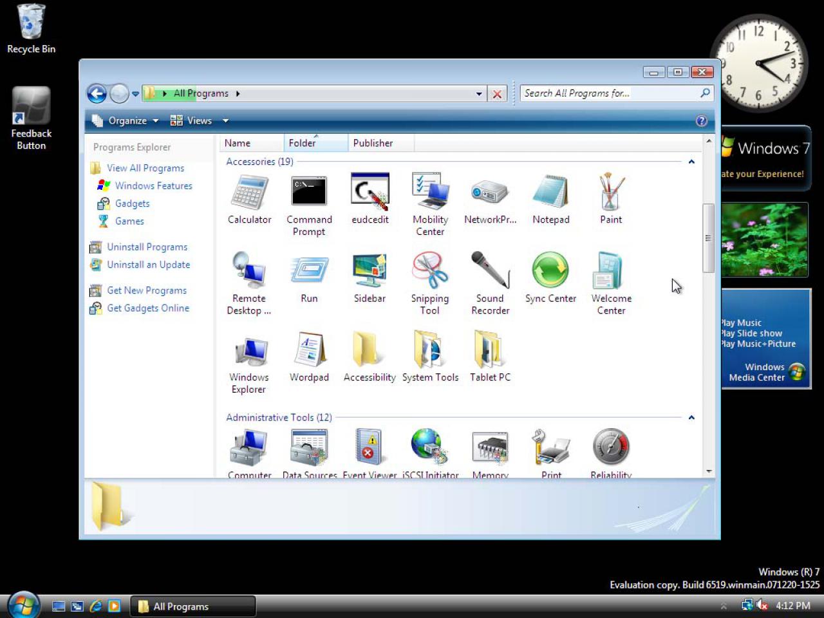Open Mobility Center icon
Viewport: 824px width, 618px height.
pos(430,192)
